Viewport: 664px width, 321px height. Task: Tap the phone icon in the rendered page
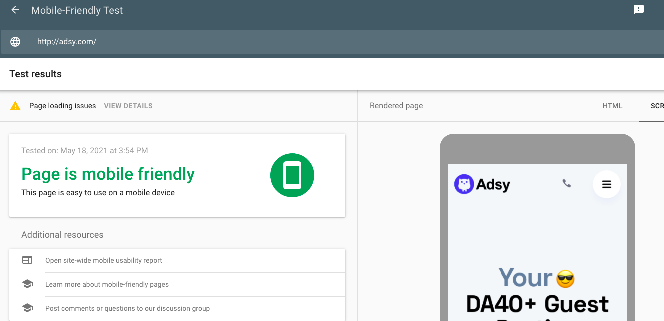coord(567,184)
